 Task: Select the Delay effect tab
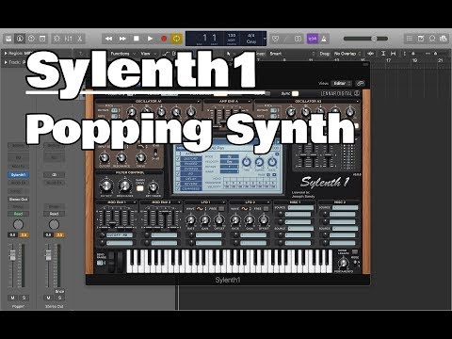click(x=191, y=179)
